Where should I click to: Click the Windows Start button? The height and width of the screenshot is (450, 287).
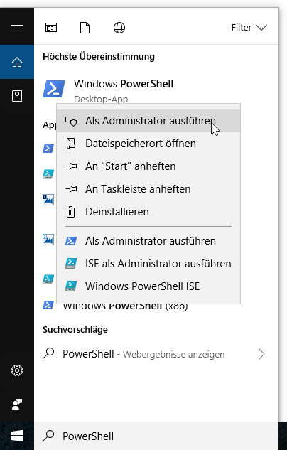17,436
